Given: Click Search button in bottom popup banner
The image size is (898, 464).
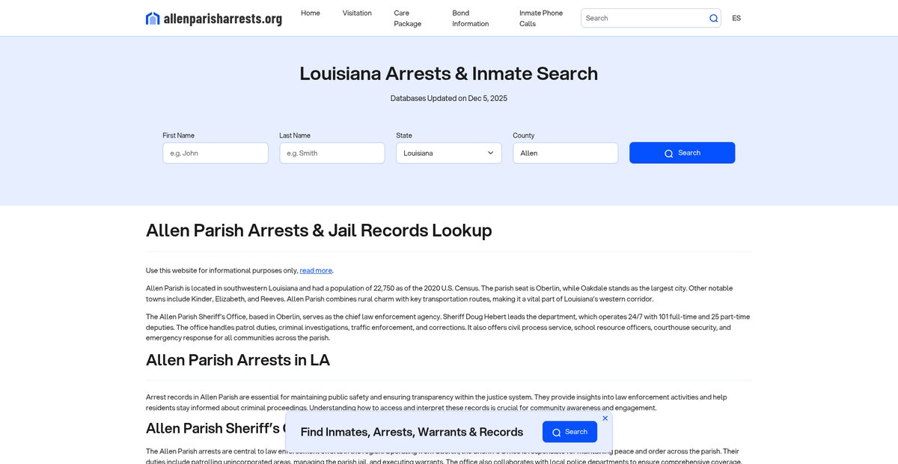Looking at the screenshot, I should tap(569, 432).
